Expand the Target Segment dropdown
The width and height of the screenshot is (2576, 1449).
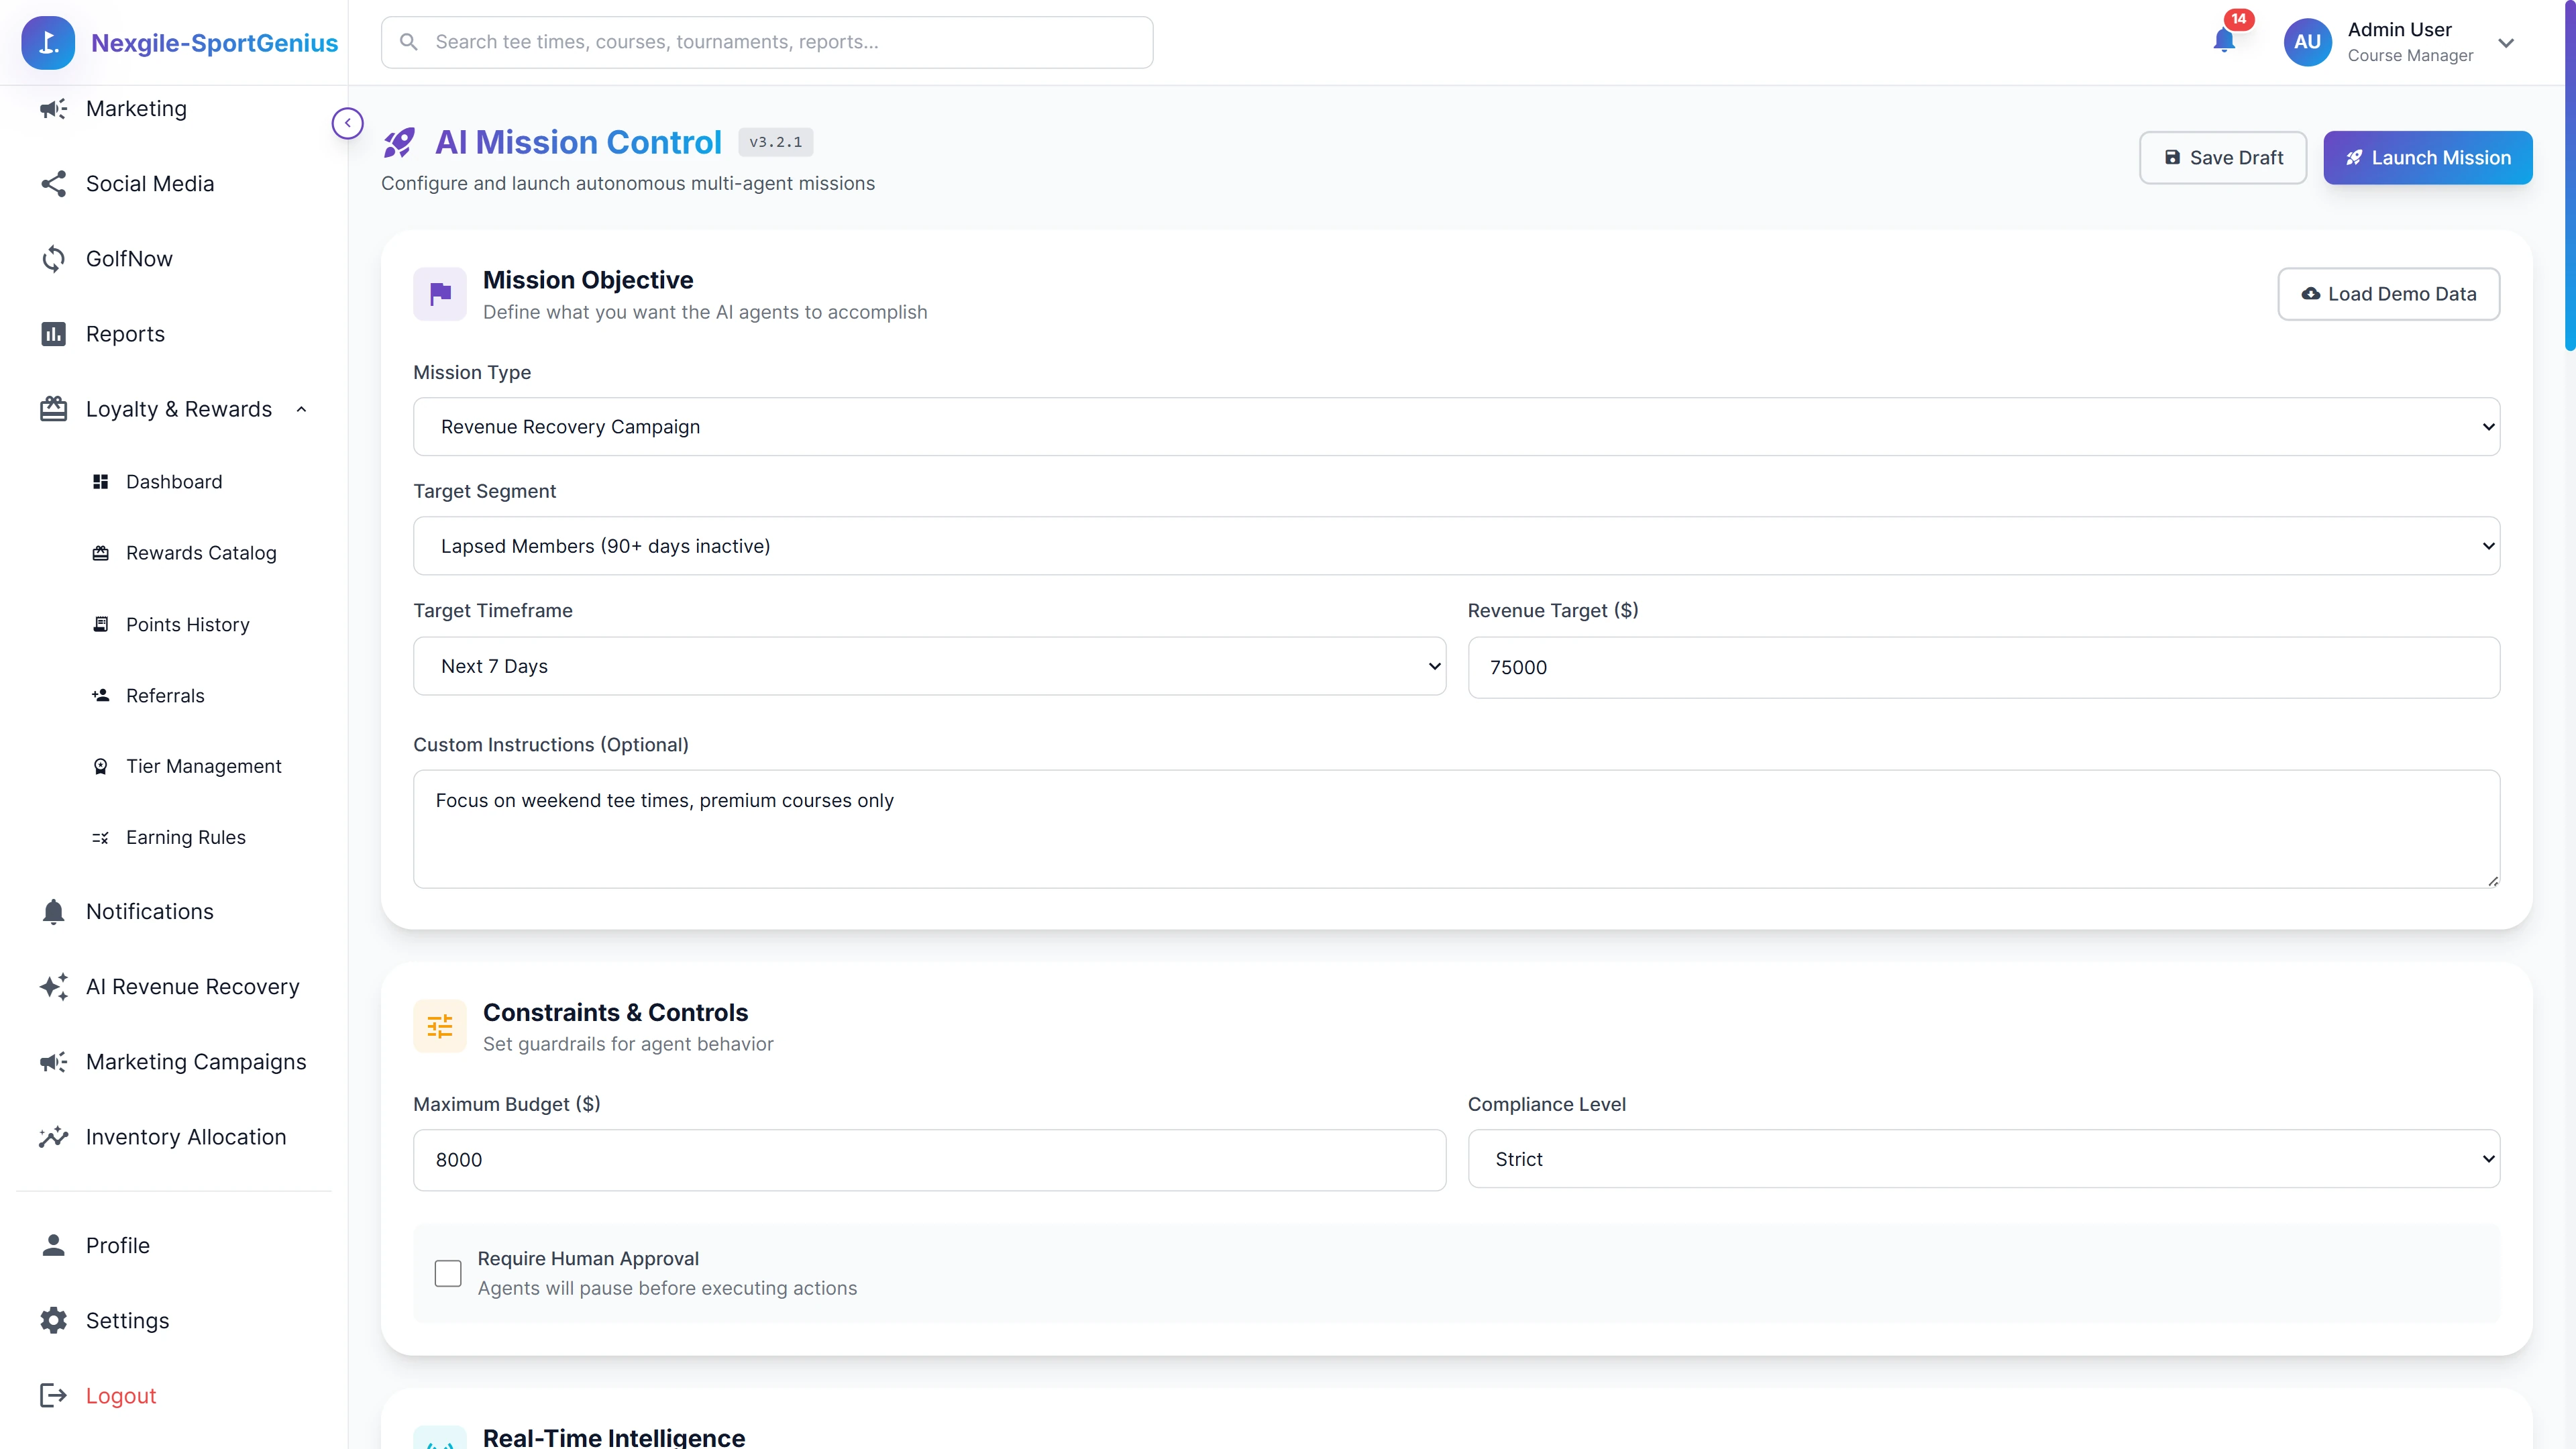pyautogui.click(x=1456, y=546)
